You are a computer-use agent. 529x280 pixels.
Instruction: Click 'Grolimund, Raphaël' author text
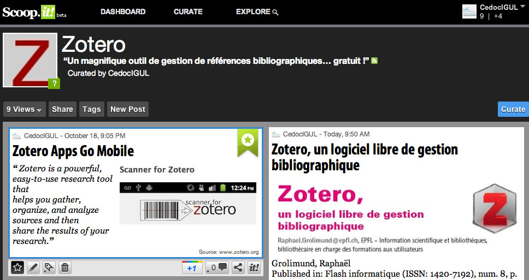(x=311, y=264)
